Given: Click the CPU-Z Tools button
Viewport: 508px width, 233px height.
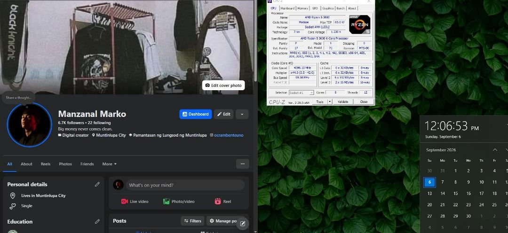Looking at the screenshot, I should pos(320,101).
